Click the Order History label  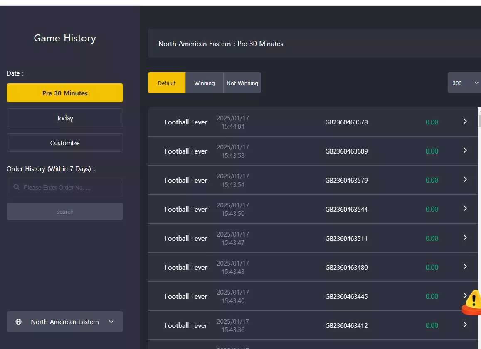(51, 169)
